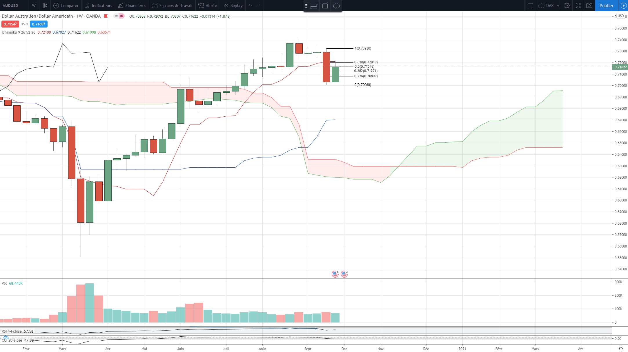Create an alert with Alerte
Screen dimensions: 628x352
pyautogui.click(x=208, y=5)
